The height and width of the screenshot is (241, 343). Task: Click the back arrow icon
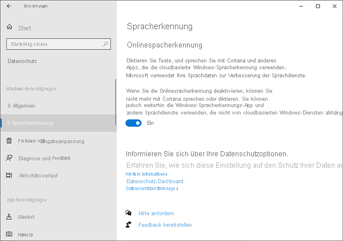[x=9, y=6]
